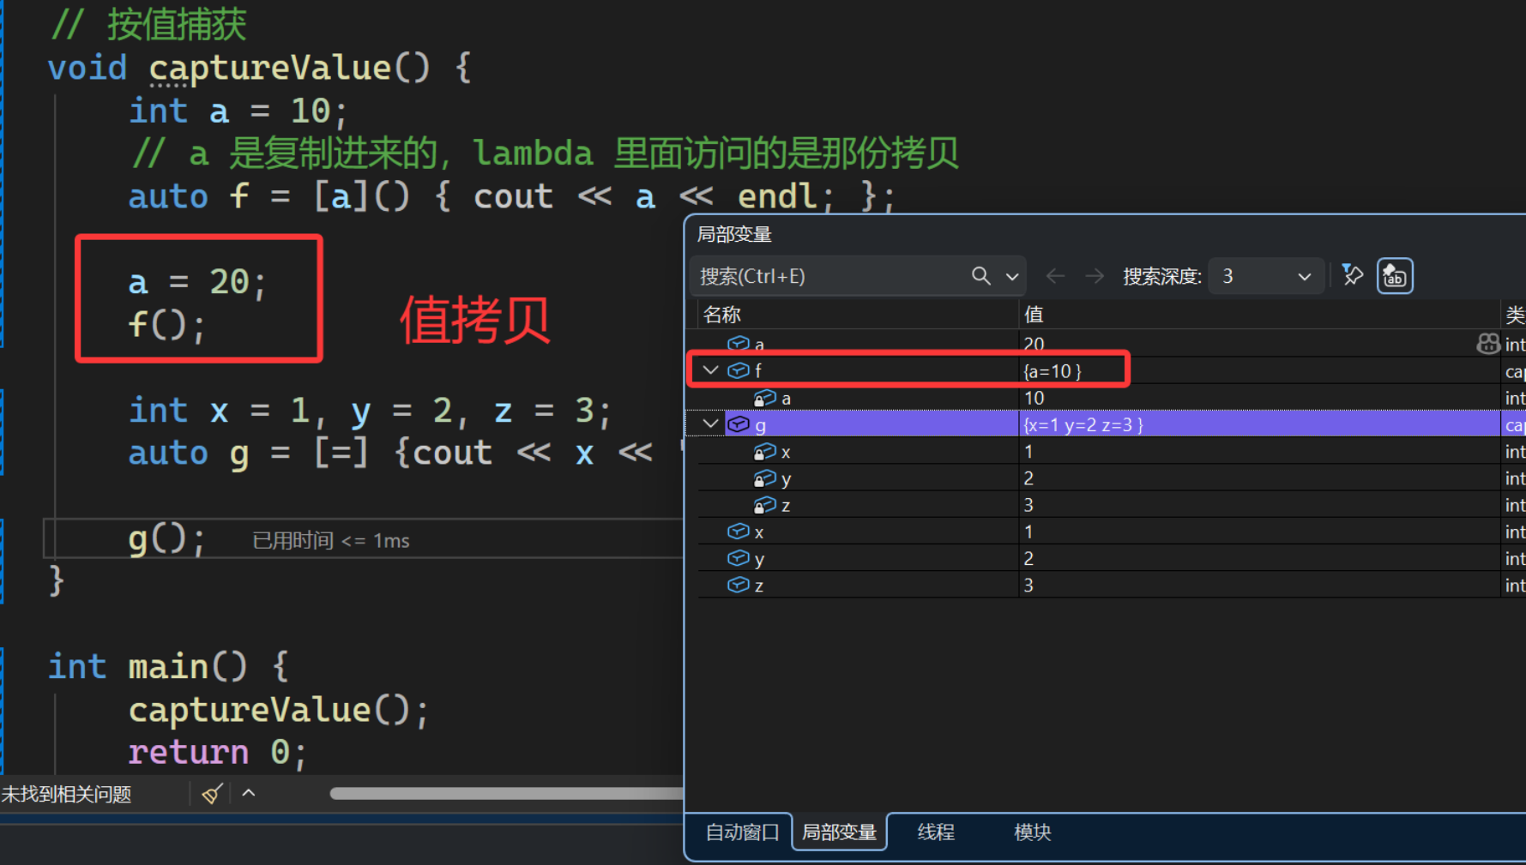
Task: Switch to the 模块 tab
Action: tap(1033, 832)
